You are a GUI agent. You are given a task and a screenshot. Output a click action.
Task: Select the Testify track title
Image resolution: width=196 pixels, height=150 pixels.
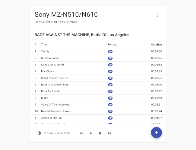[45, 51]
